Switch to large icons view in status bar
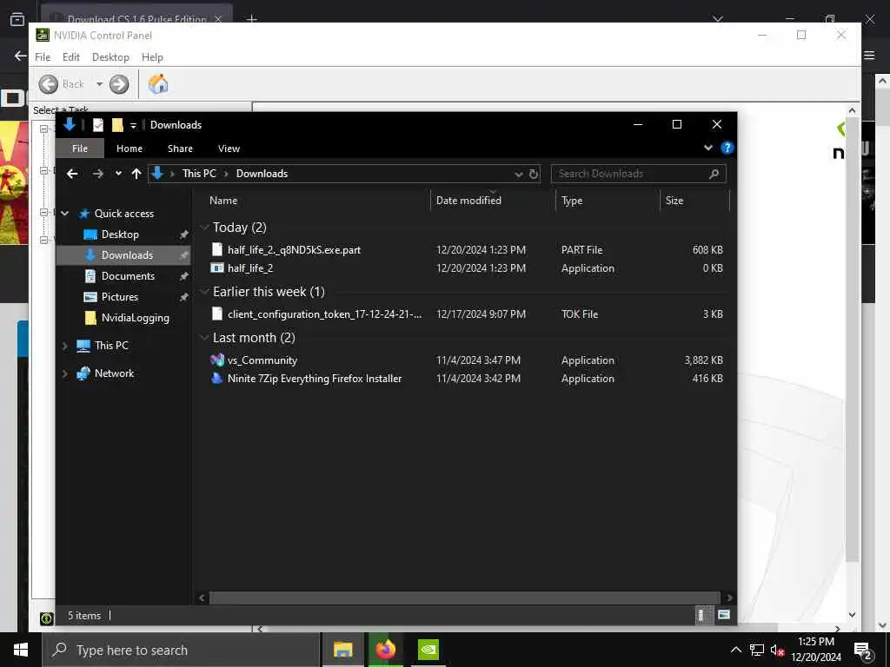This screenshot has width=890, height=667. pyautogui.click(x=724, y=616)
